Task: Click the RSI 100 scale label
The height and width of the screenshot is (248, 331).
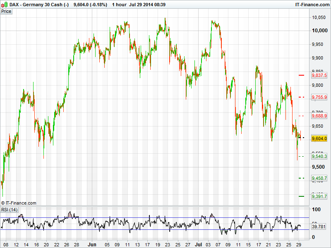Action: tap(316, 210)
